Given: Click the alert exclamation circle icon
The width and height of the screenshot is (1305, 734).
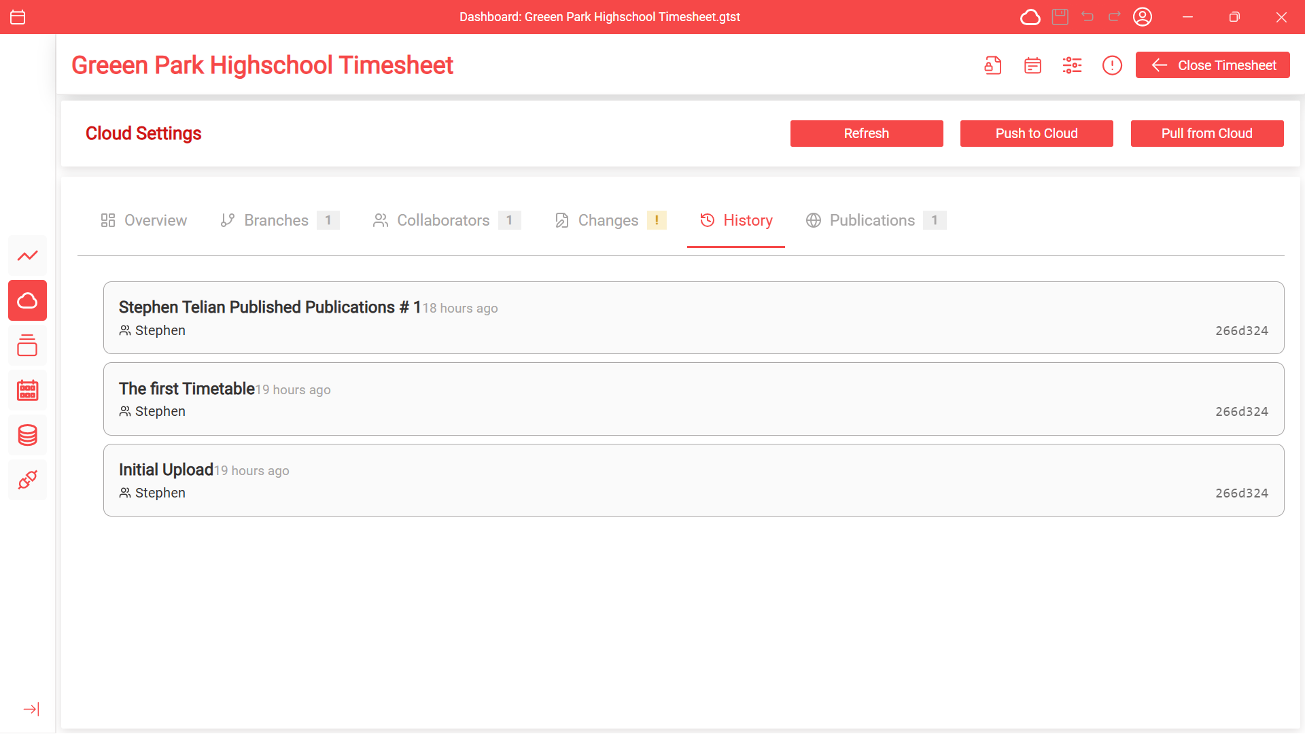Looking at the screenshot, I should pyautogui.click(x=1112, y=65).
